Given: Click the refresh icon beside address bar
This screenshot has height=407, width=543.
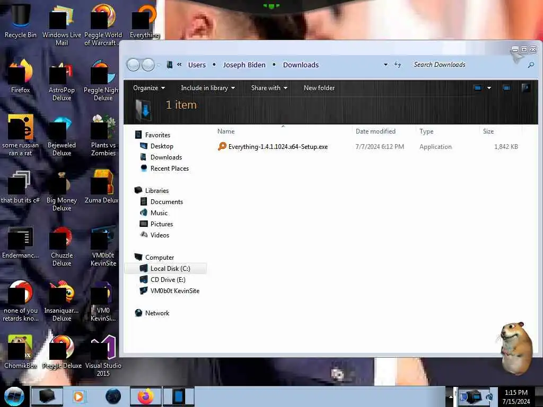Looking at the screenshot, I should 398,64.
